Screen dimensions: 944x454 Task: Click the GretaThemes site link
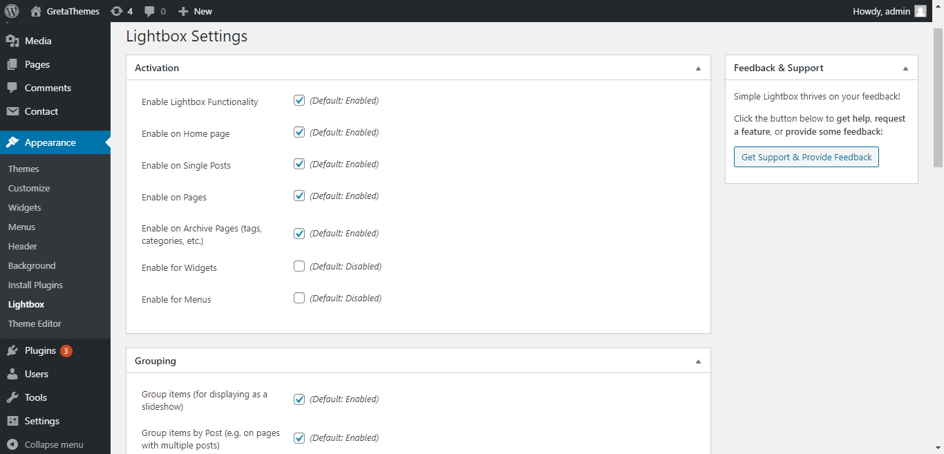[x=73, y=11]
